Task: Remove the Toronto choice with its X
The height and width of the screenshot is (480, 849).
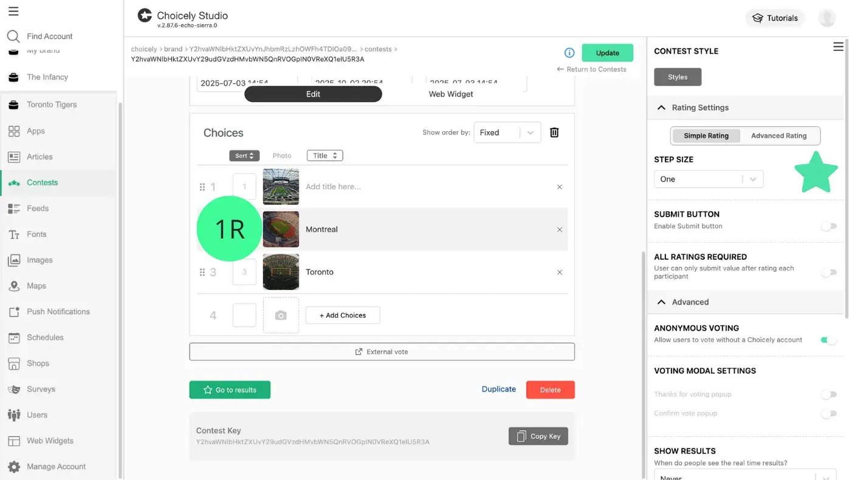Action: click(560, 272)
